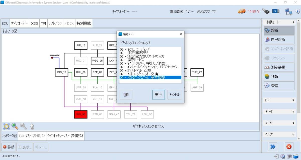Open 情報 mode
This screenshot has width=301, height=160.
[x=279, y=77]
